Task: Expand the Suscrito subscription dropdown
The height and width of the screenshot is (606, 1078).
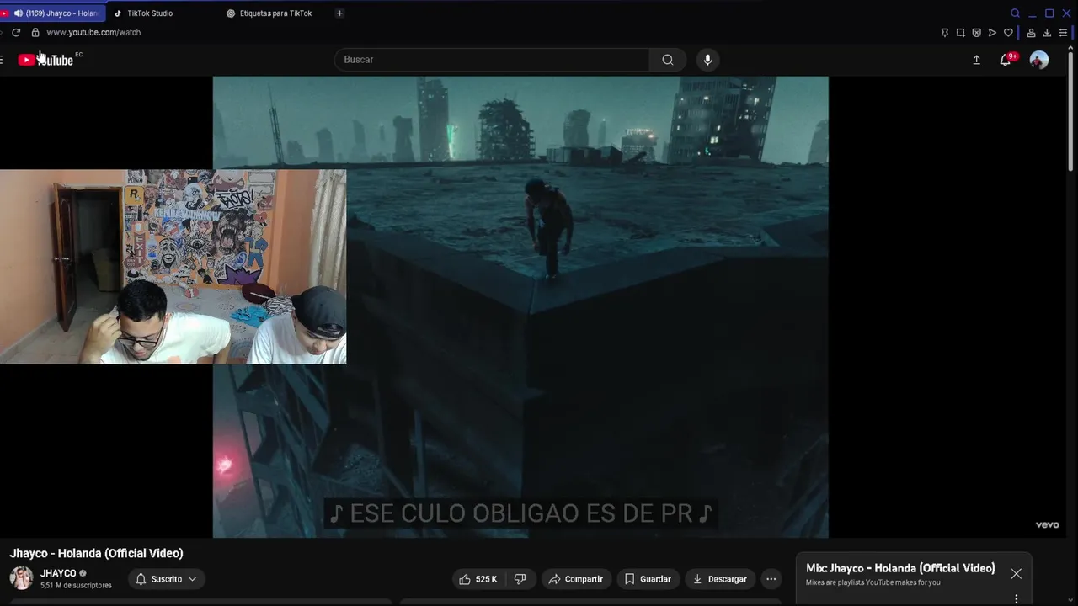Action: coord(166,579)
